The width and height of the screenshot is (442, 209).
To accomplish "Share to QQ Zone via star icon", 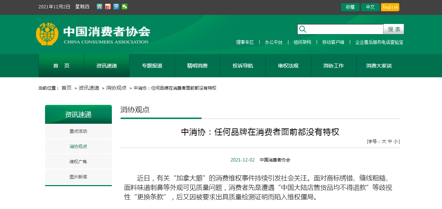I will pos(100,7).
